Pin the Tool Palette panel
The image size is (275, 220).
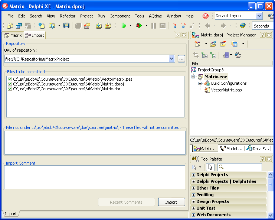(262, 159)
